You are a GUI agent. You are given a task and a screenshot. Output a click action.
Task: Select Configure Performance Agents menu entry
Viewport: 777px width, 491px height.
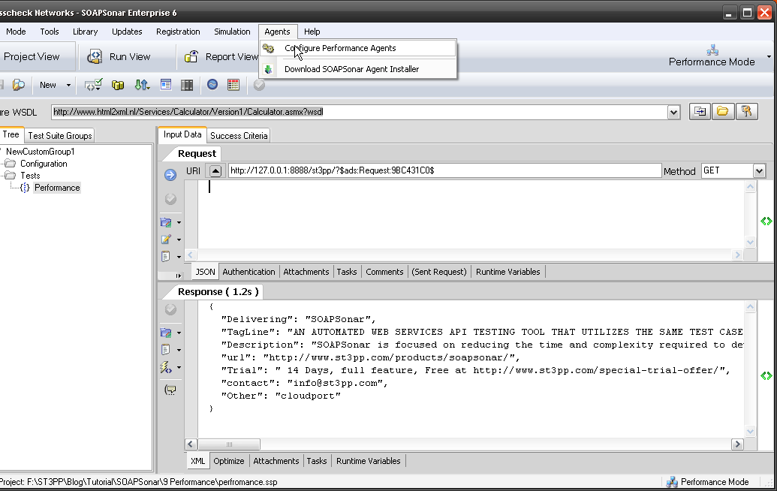tap(358, 48)
